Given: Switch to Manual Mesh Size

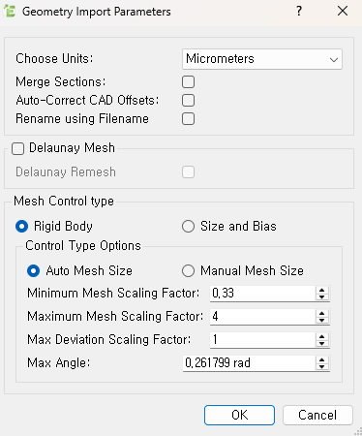Looking at the screenshot, I should [188, 271].
